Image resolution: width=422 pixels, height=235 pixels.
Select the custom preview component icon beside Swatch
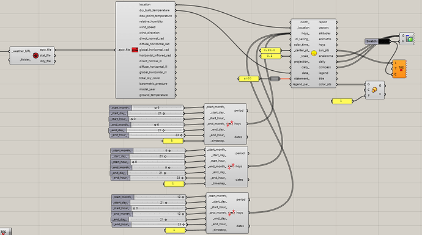409,38
